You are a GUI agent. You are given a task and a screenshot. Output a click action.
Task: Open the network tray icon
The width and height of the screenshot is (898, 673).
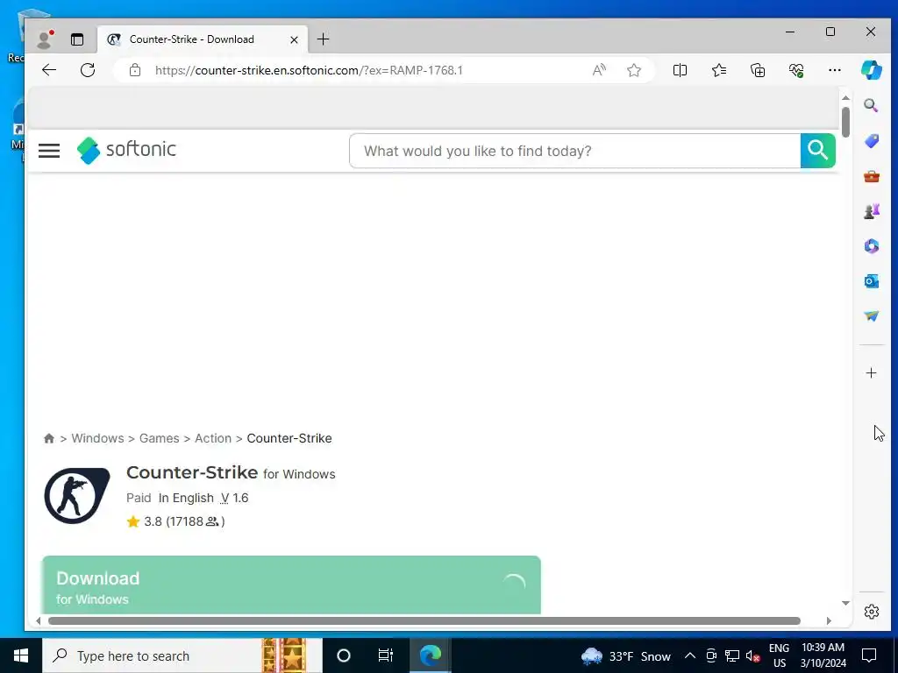click(732, 655)
